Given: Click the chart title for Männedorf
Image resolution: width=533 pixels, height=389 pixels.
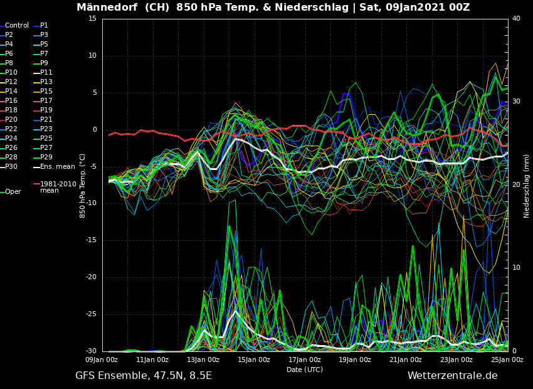Looking at the screenshot, I should click(x=273, y=8).
